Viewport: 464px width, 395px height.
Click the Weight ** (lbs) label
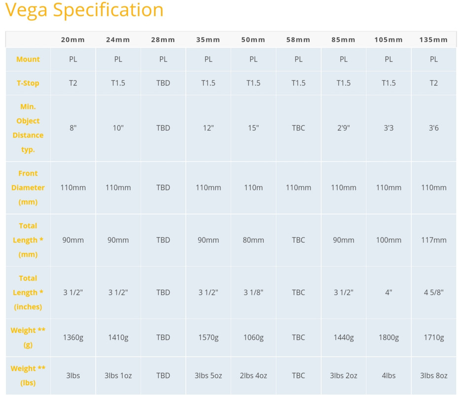(x=28, y=376)
